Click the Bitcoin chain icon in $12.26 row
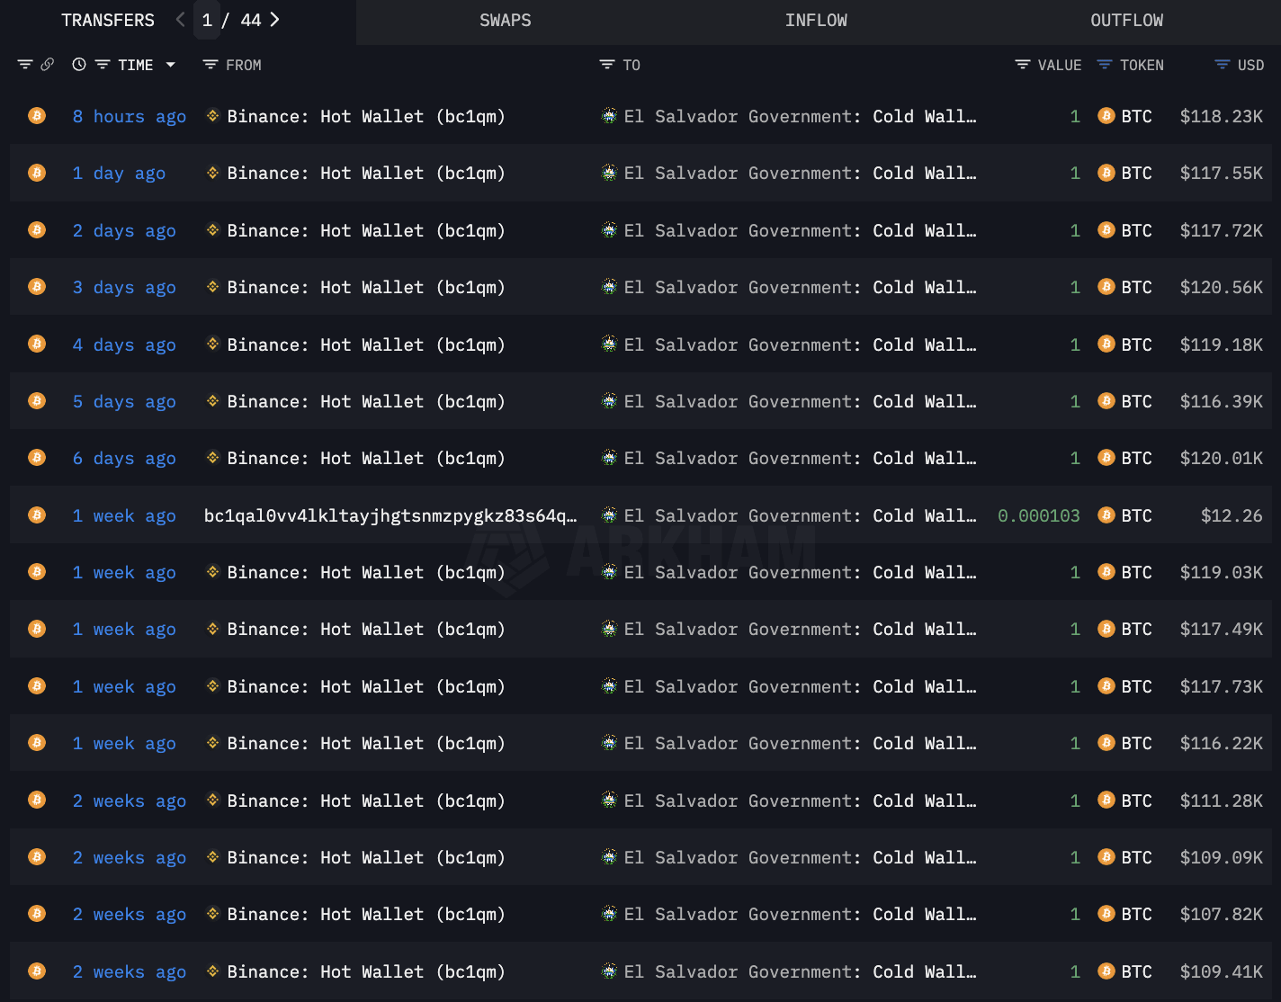1281x1002 pixels. pos(37,514)
